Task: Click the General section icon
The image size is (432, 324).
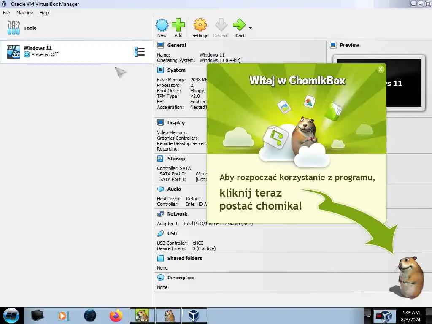Action: point(161,45)
